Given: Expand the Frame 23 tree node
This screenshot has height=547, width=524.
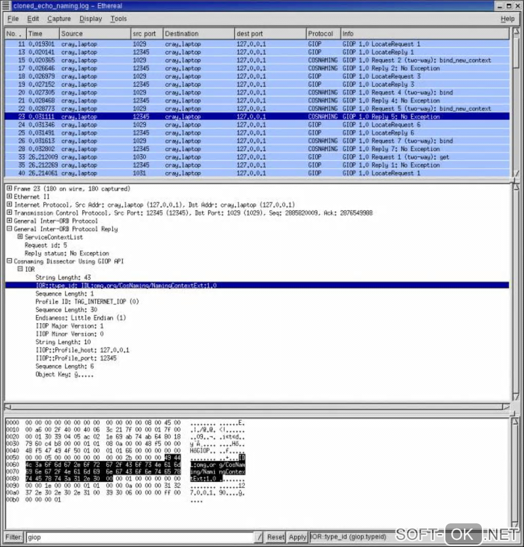Looking at the screenshot, I should [9, 188].
